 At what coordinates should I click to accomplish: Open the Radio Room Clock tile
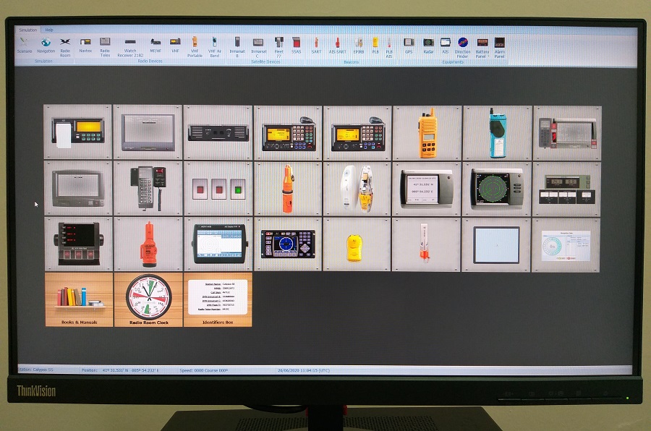pos(148,299)
